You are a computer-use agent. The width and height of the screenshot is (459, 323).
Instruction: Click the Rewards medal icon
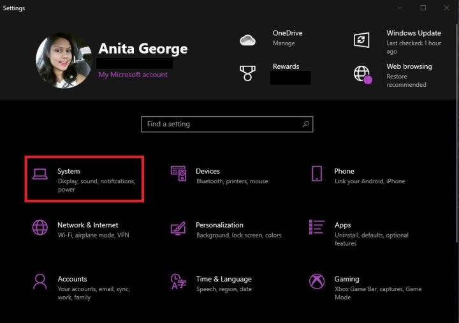tap(247, 73)
